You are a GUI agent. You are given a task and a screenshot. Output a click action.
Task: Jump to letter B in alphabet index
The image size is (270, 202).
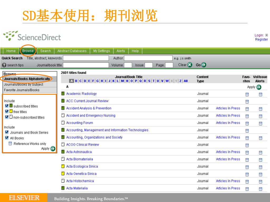tap(76, 81)
